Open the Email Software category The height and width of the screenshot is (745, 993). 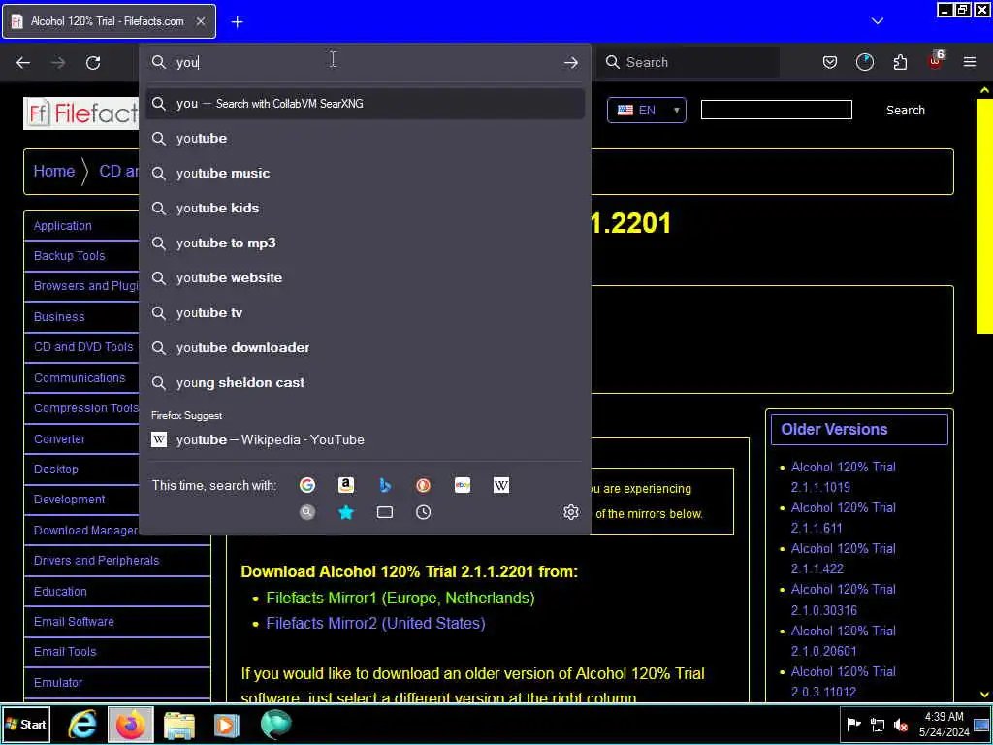pyautogui.click(x=74, y=622)
